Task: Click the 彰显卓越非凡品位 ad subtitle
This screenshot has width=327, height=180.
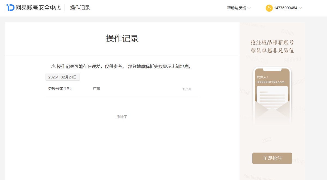Action: coord(272,50)
